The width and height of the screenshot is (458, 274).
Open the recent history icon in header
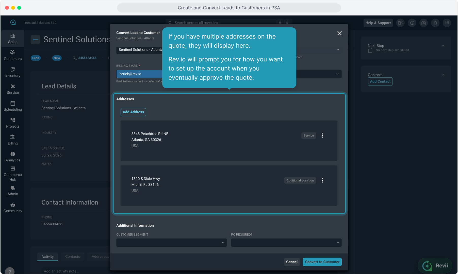[412, 23]
